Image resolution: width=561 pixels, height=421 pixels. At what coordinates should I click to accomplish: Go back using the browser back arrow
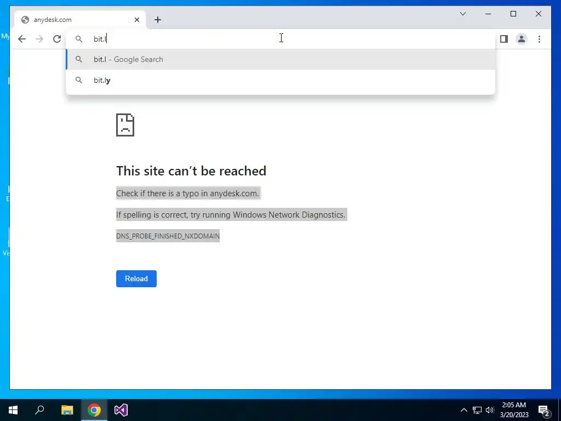coord(22,39)
